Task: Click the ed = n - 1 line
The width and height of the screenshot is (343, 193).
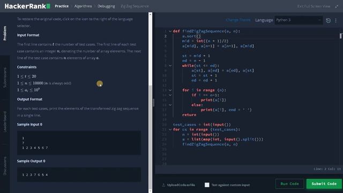Action: (x=193, y=61)
